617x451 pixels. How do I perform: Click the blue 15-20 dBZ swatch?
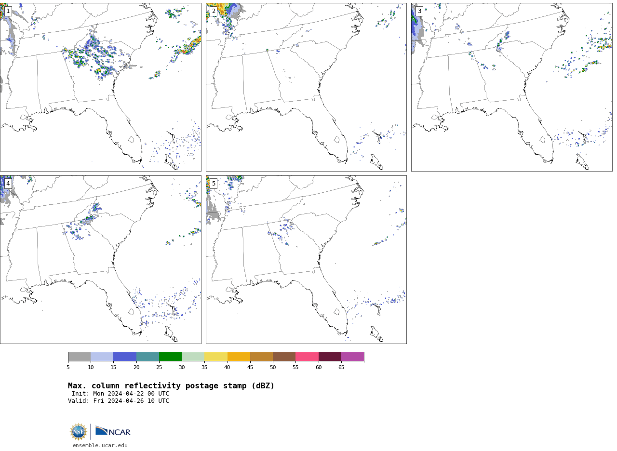pyautogui.click(x=125, y=357)
